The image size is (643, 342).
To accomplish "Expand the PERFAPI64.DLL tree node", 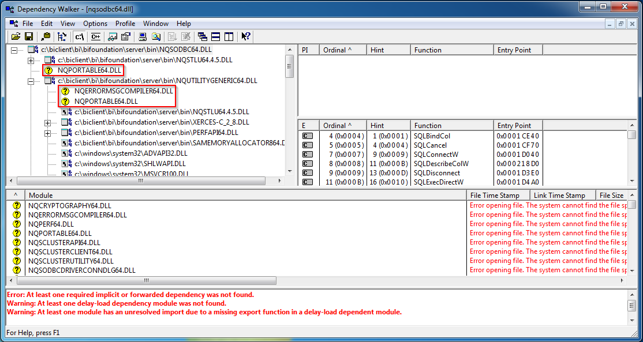I will (x=47, y=133).
